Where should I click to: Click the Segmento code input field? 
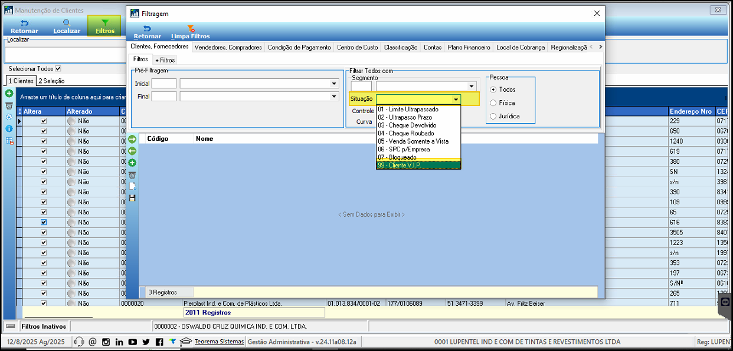[x=361, y=86]
